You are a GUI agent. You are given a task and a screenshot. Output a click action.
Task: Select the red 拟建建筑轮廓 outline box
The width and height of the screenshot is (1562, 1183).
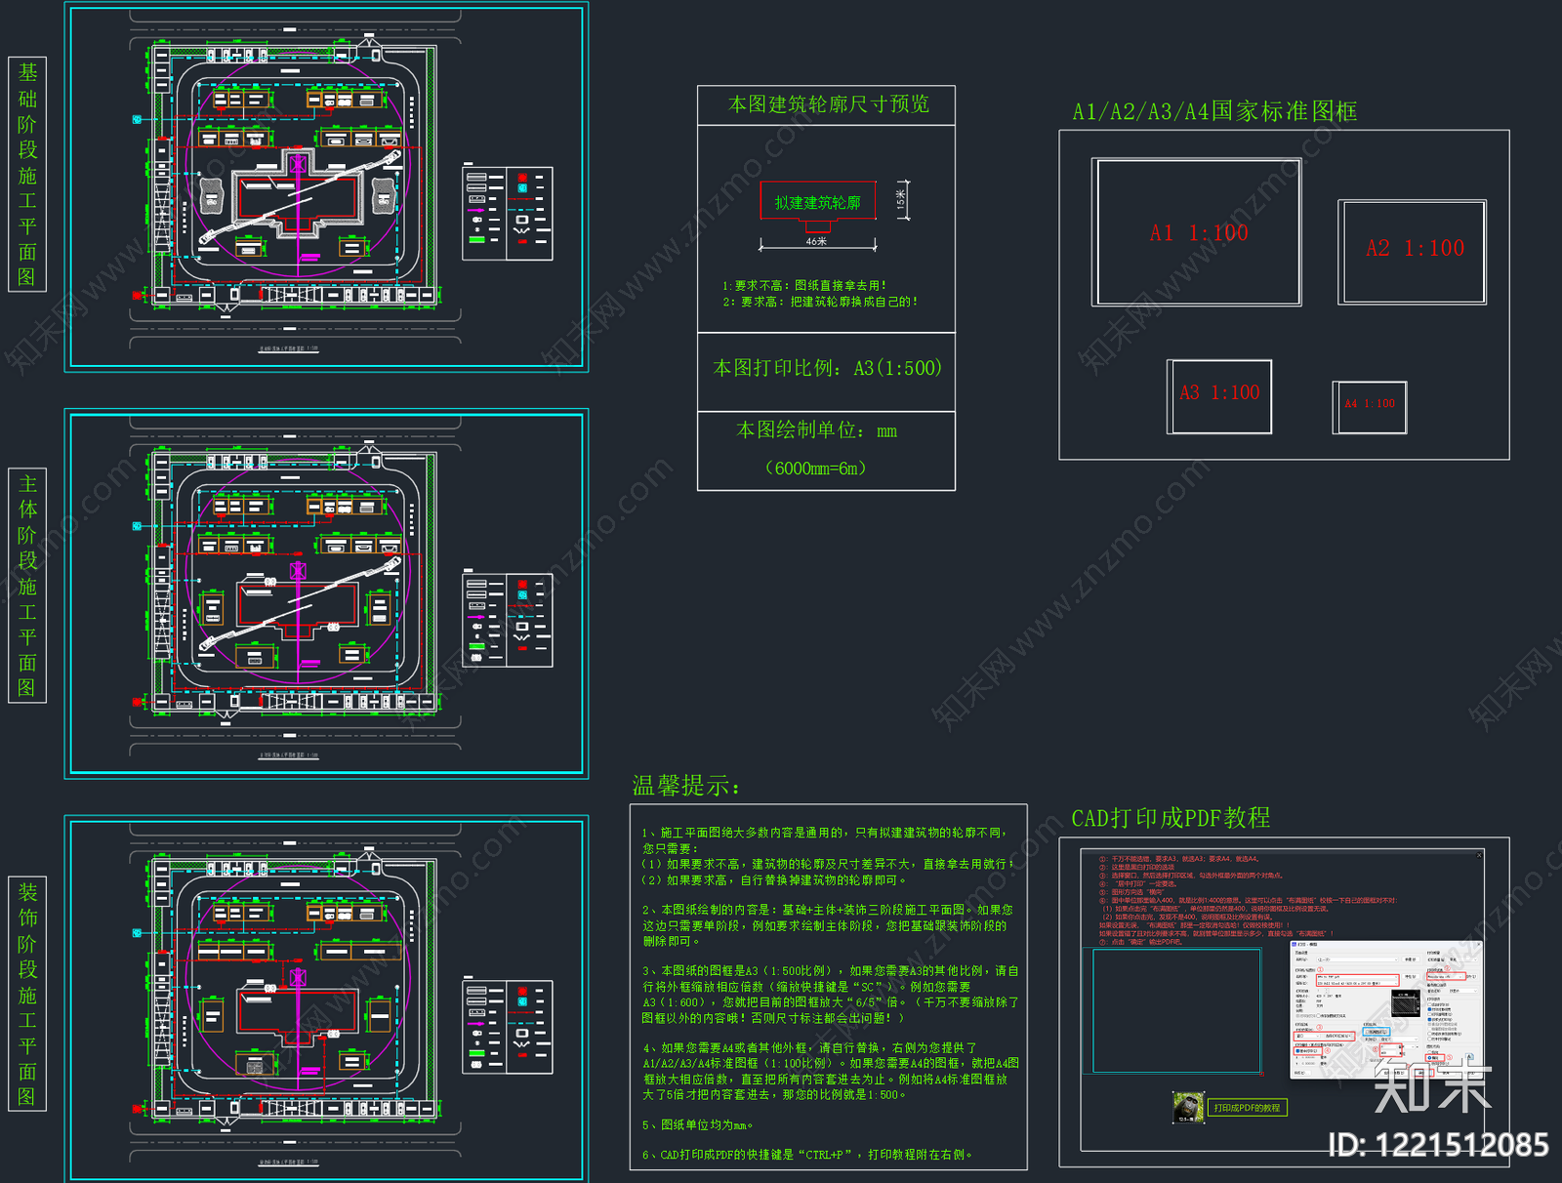[x=818, y=202]
